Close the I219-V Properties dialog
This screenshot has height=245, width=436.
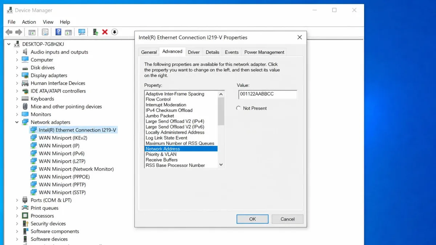(300, 37)
